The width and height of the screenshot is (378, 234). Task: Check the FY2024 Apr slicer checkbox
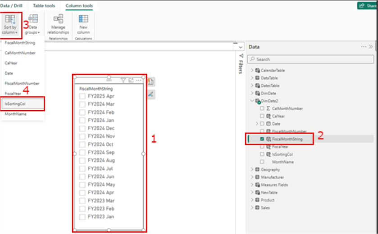pos(82,193)
